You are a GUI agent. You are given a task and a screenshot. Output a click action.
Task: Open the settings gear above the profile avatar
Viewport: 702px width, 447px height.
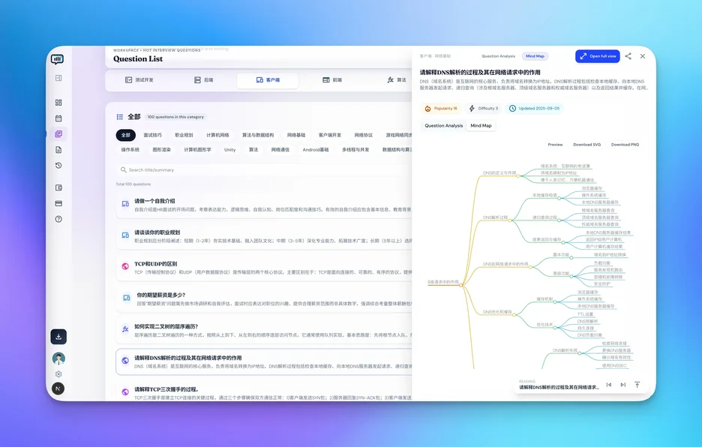coord(58,373)
